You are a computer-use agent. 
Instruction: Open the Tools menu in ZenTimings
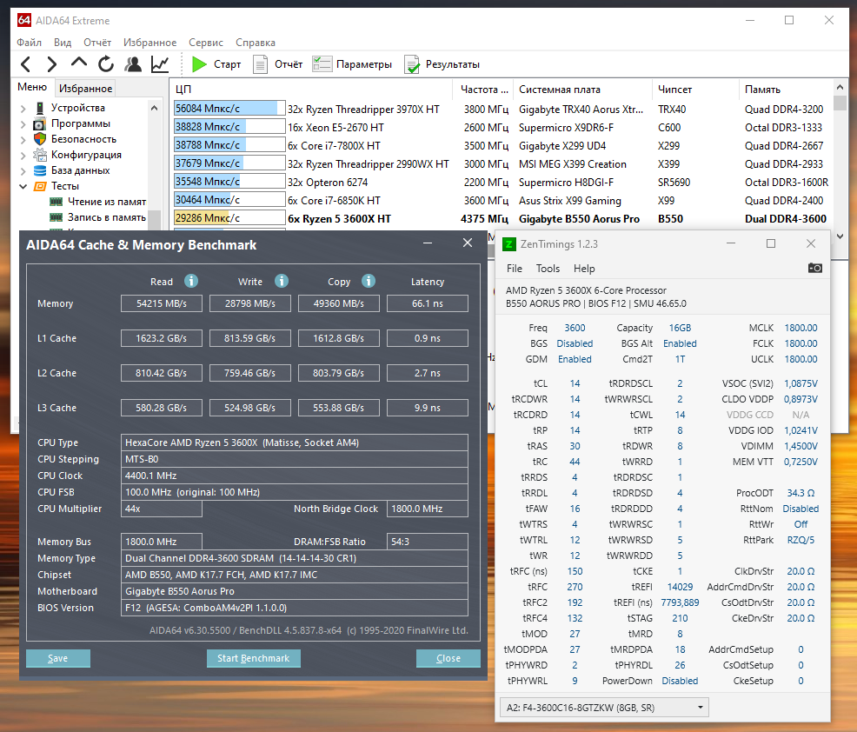click(548, 269)
